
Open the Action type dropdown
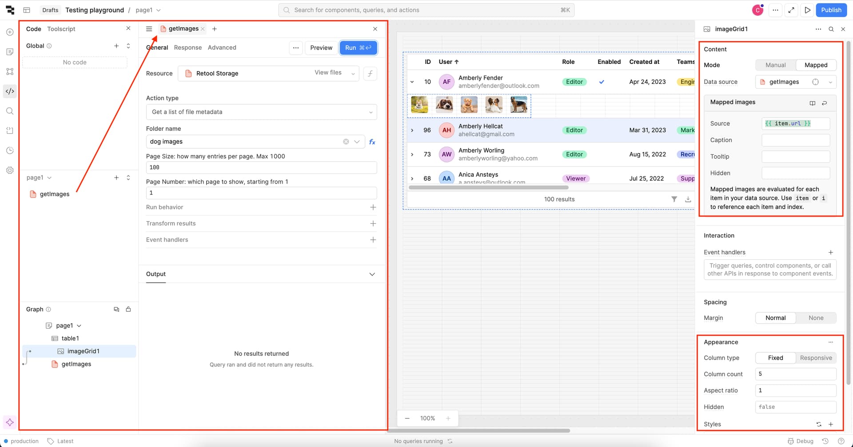(x=261, y=112)
